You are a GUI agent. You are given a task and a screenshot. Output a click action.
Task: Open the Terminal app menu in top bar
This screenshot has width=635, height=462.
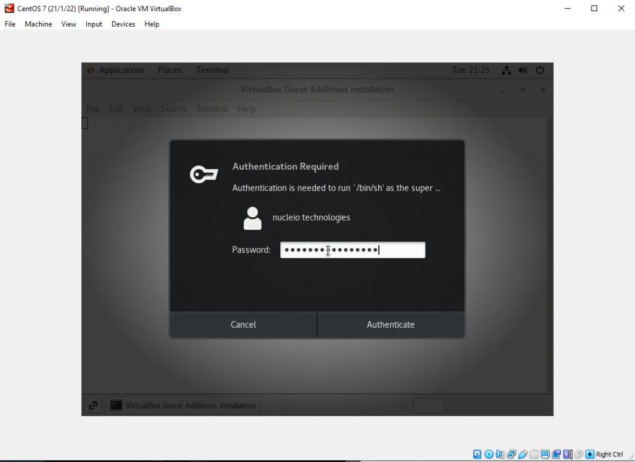click(213, 71)
